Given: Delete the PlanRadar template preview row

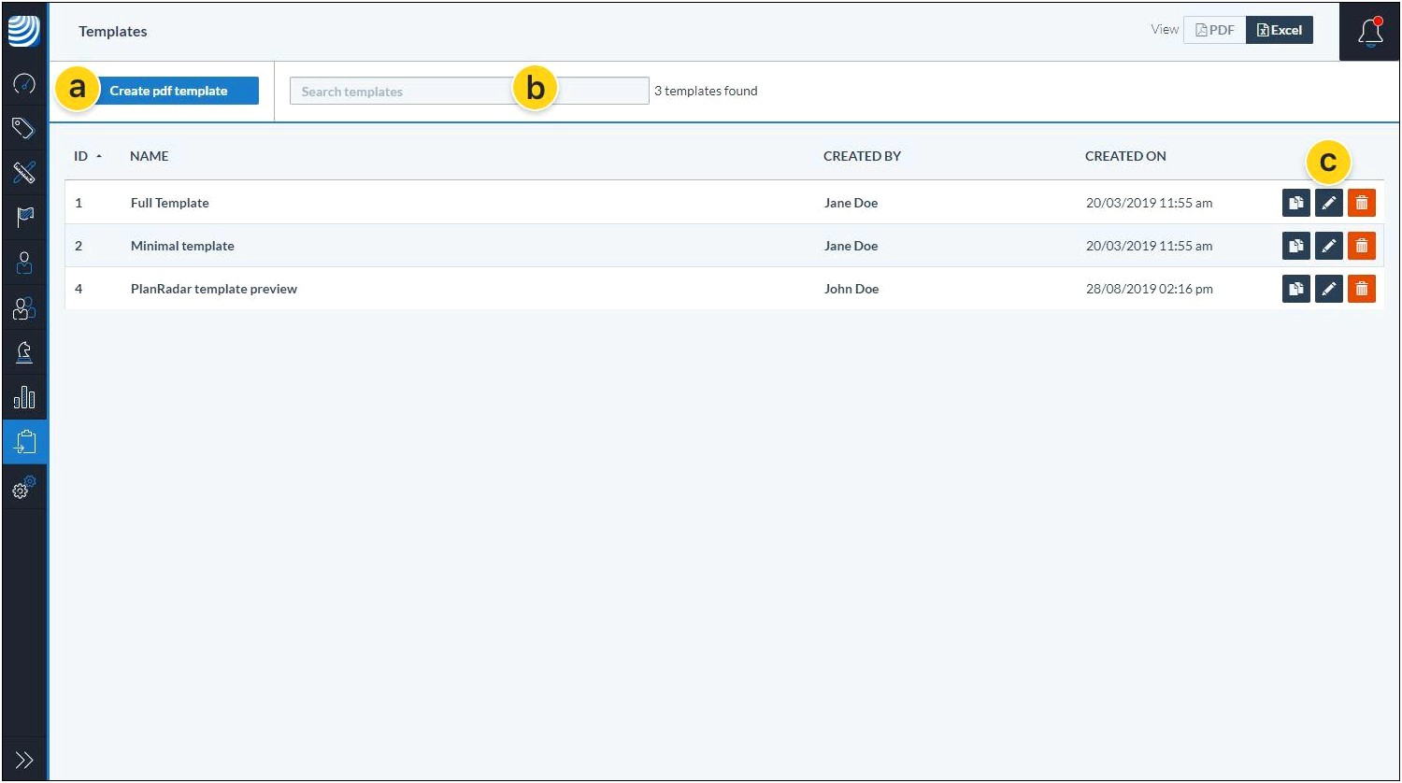Looking at the screenshot, I should pyautogui.click(x=1362, y=289).
